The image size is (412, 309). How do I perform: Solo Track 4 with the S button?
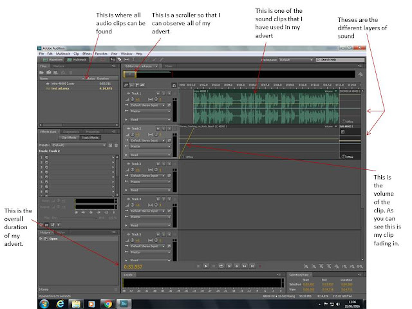pos(164,199)
